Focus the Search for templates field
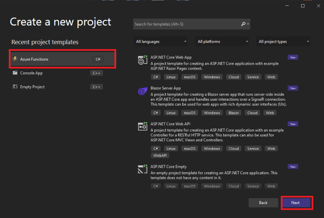This screenshot has height=218, width=324. coord(186,24)
